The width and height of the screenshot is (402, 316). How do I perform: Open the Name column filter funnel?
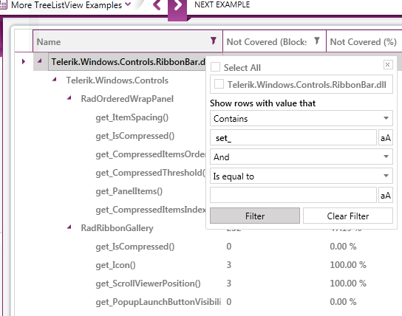point(214,41)
